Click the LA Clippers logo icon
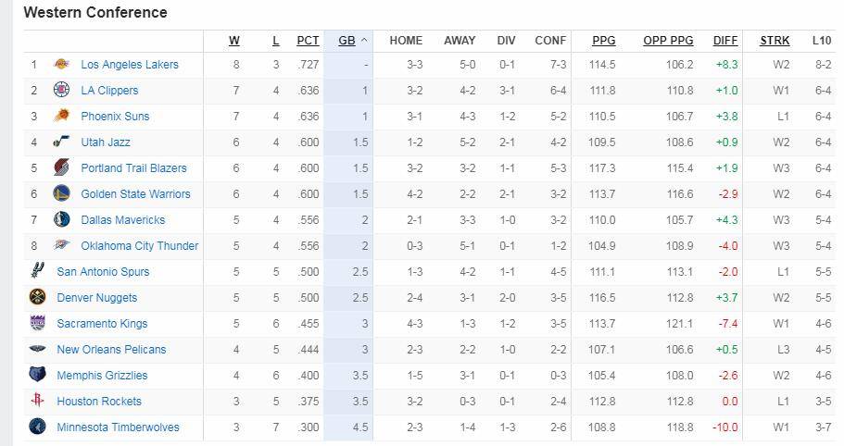 (x=61, y=91)
